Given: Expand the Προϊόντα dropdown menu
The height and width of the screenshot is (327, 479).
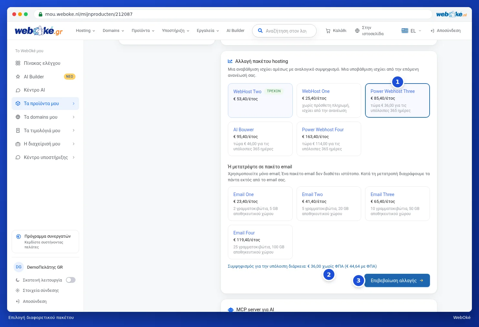Looking at the screenshot, I should point(143,31).
